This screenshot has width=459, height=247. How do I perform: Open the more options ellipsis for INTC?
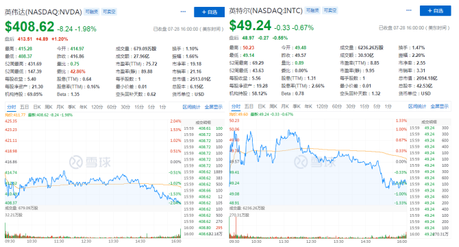click(409, 10)
